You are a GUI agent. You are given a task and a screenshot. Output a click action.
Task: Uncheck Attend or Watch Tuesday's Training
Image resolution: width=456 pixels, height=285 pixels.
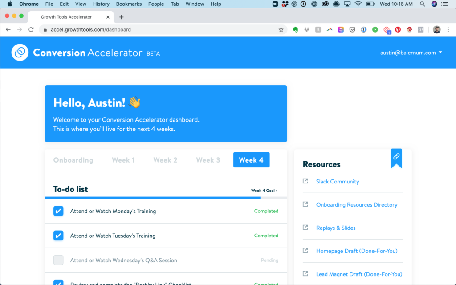point(58,236)
